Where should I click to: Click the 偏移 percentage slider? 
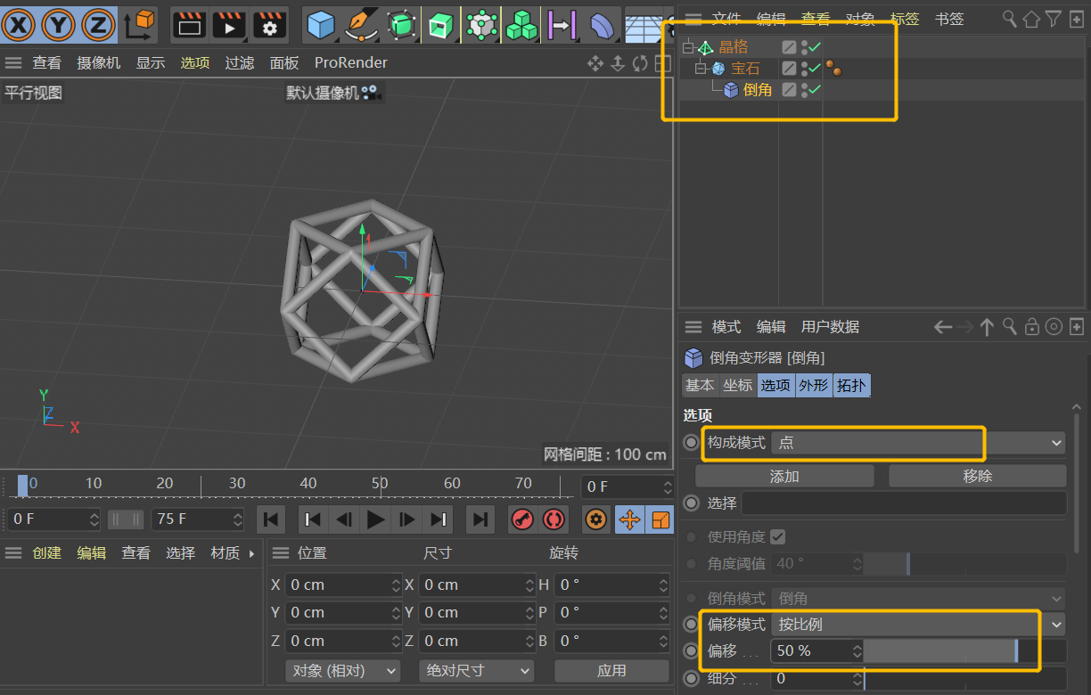pyautogui.click(x=965, y=650)
